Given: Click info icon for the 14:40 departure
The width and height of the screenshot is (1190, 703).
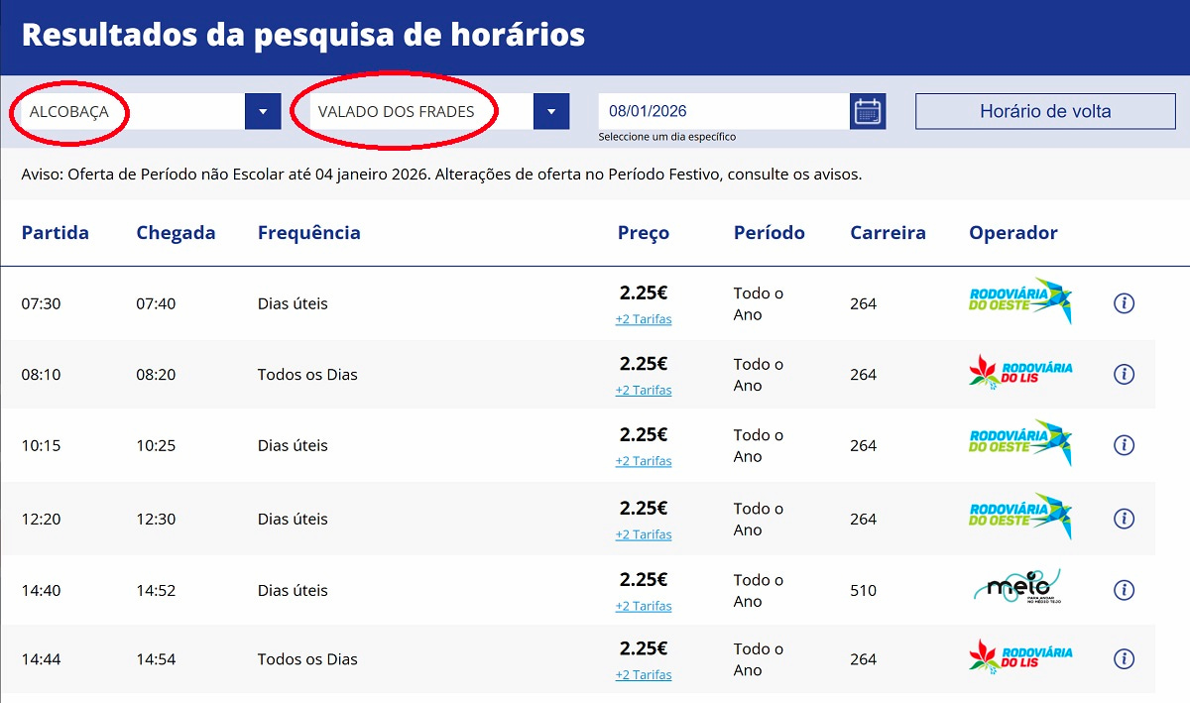Looking at the screenshot, I should 1124,590.
